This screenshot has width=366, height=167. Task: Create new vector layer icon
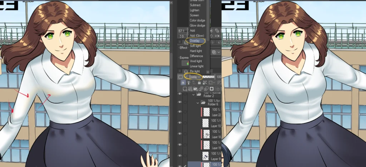(191, 89)
